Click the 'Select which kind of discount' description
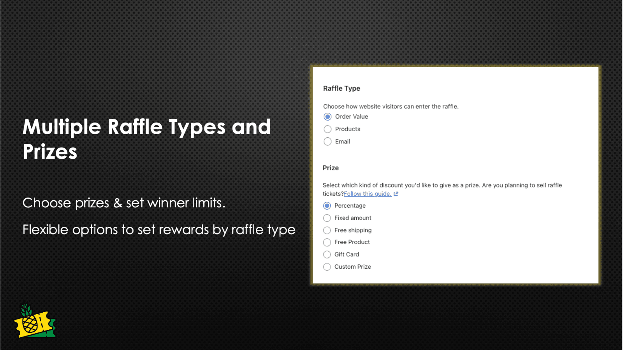The image size is (623, 350). (x=442, y=189)
